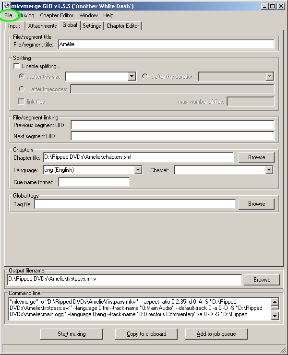
Task: Click the max. number of files field
Action: [x=251, y=101]
